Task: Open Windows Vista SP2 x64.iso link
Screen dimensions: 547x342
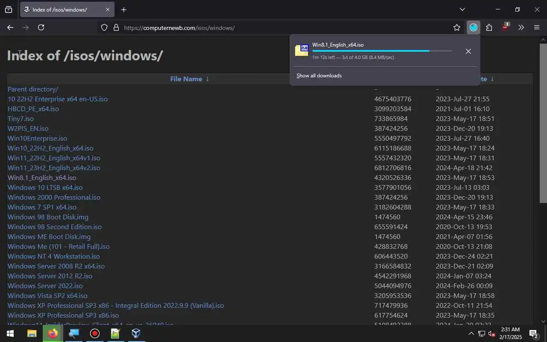Action: coord(47,295)
